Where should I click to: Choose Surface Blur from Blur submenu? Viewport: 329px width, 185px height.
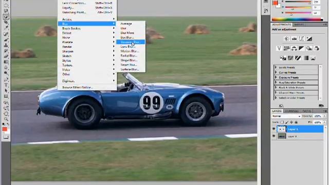(x=131, y=69)
